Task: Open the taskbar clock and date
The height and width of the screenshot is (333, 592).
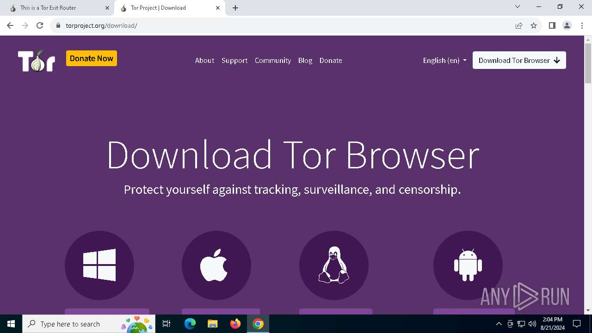Action: [x=552, y=324]
